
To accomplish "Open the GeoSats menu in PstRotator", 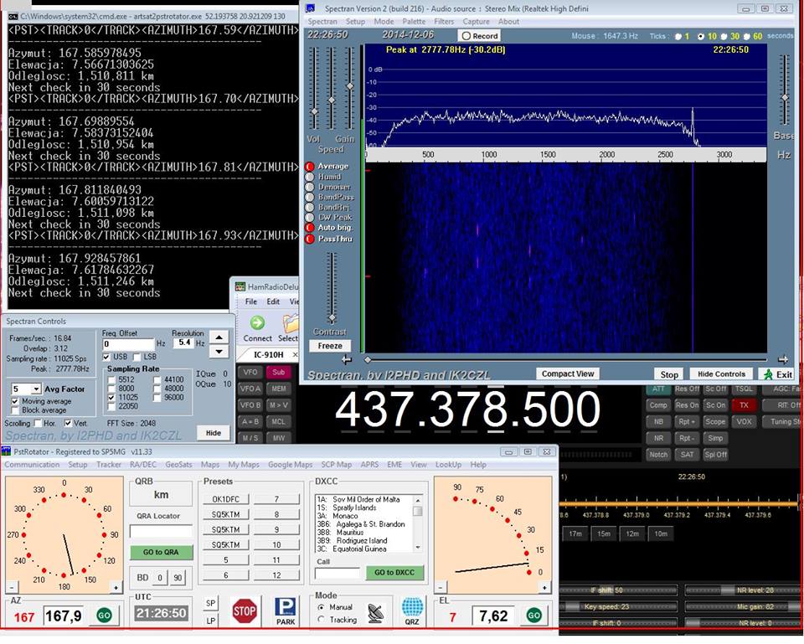I will 178,465.
